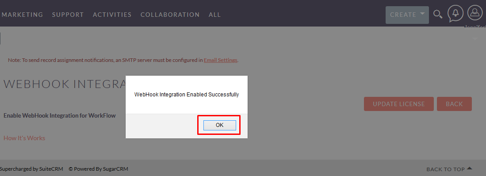Open the bell notifications icon
Screen dimensions: 486x176
tap(455, 14)
